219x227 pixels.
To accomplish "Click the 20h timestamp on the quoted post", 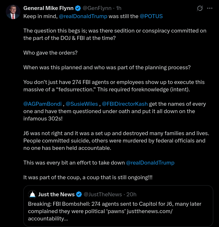I will coord(131,194).
